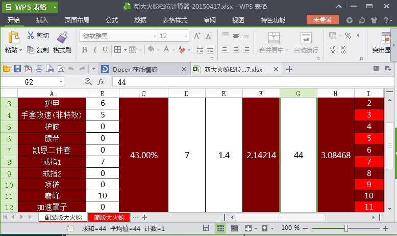This screenshot has width=397, height=236.
Task: Toggle Italic formatting
Action: [x=95, y=50]
